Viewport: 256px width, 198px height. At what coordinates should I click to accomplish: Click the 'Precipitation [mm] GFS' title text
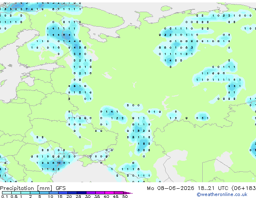(x=33, y=188)
